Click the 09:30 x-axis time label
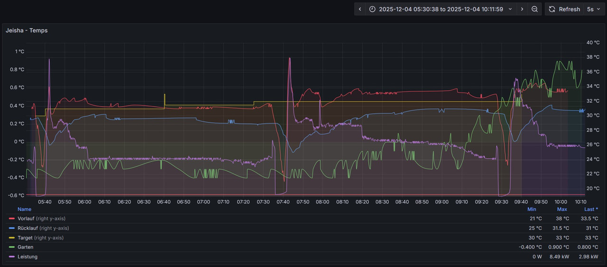The image size is (607, 267). (x=501, y=202)
